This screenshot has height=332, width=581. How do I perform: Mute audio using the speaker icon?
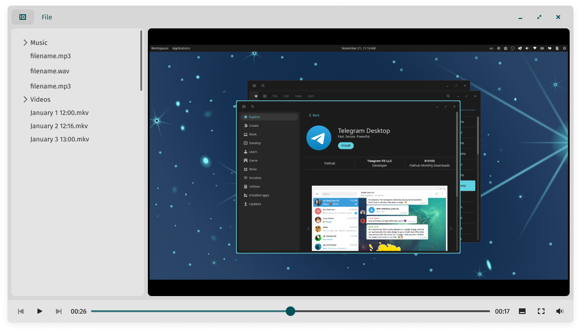tap(560, 311)
